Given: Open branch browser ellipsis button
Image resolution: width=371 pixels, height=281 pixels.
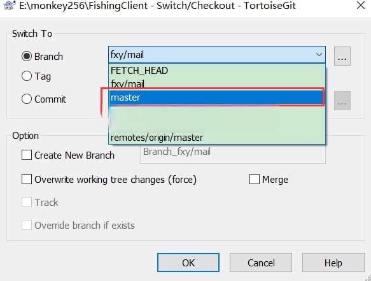Looking at the screenshot, I should (342, 56).
